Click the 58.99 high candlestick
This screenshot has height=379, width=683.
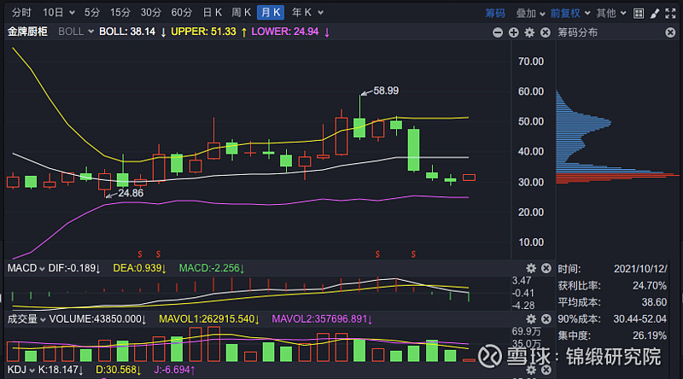[359, 125]
